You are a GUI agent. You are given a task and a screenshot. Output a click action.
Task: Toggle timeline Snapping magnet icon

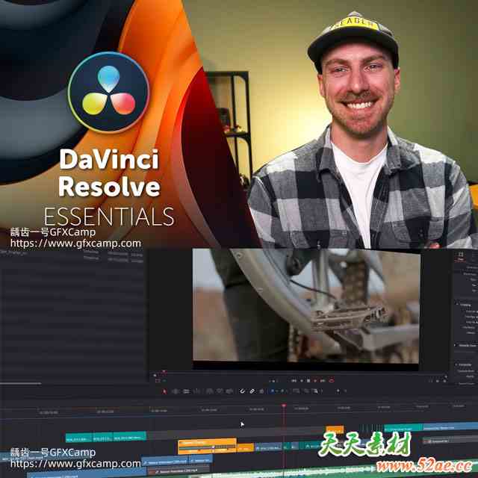(x=242, y=391)
